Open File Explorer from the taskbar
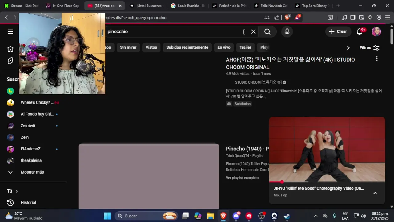Viewport: 394px width, 222px height. [x=211, y=216]
